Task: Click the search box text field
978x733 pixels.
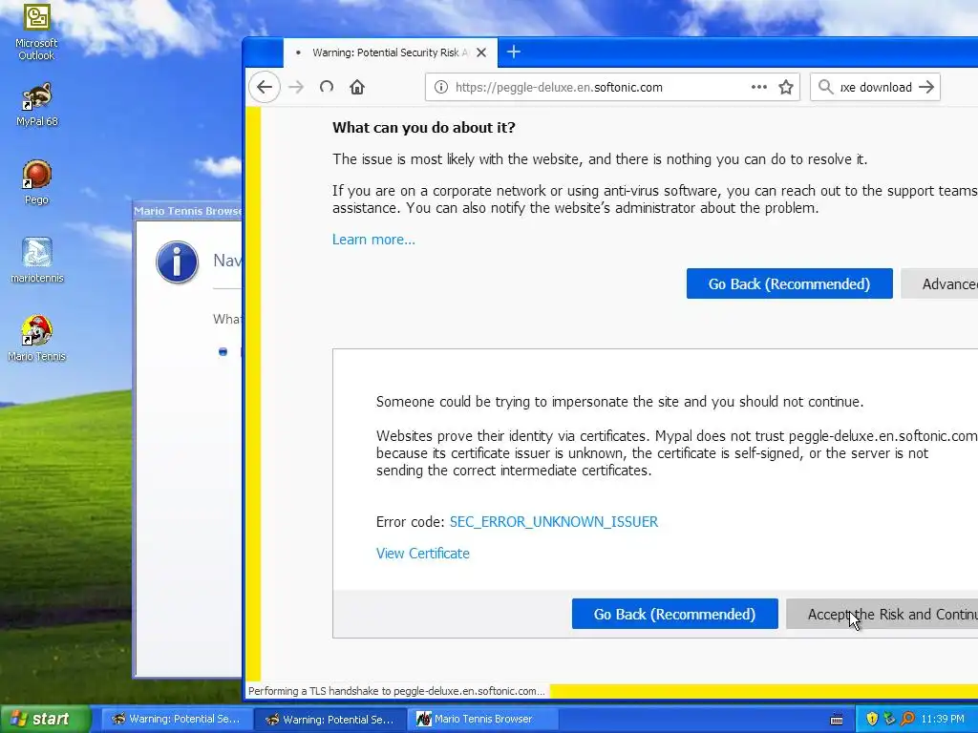Action: pyautogui.click(x=876, y=87)
